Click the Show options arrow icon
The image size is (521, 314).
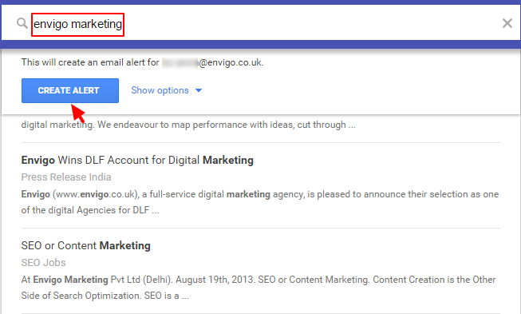199,90
